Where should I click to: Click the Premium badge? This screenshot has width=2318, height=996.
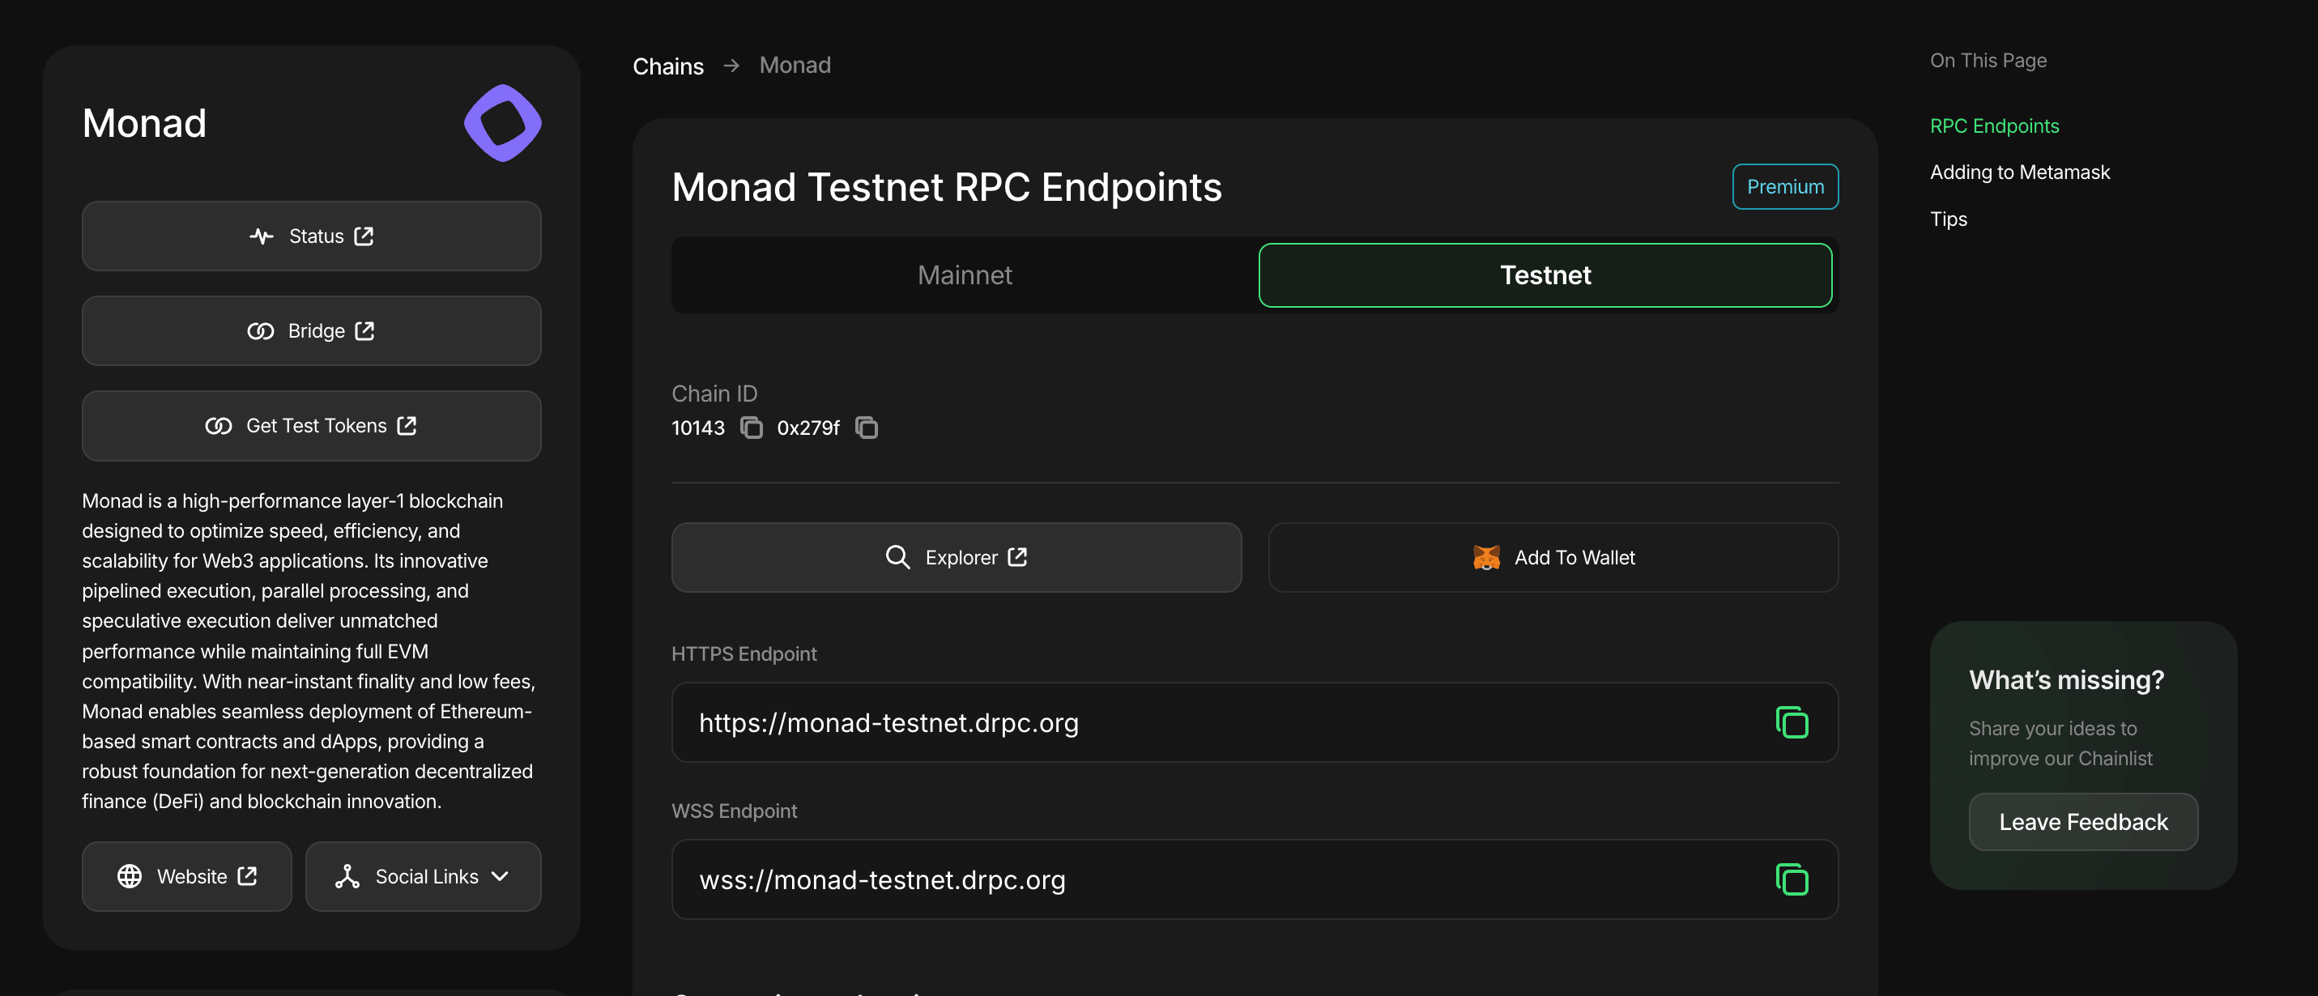coord(1784,186)
